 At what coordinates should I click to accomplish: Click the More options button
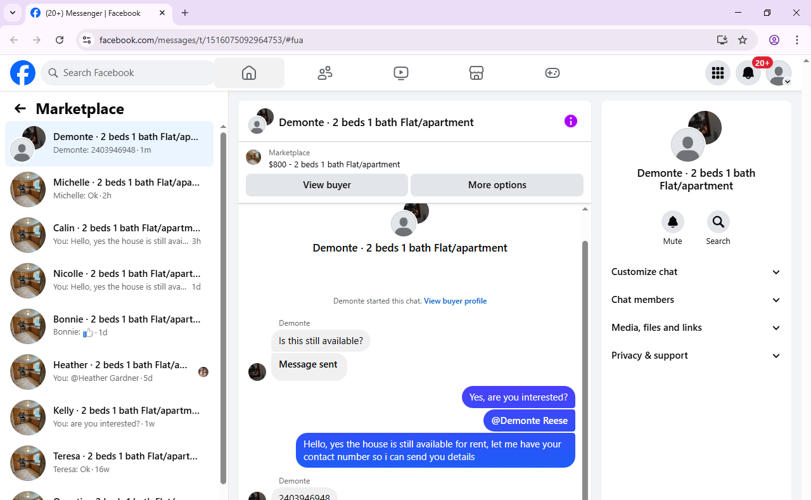tap(497, 185)
